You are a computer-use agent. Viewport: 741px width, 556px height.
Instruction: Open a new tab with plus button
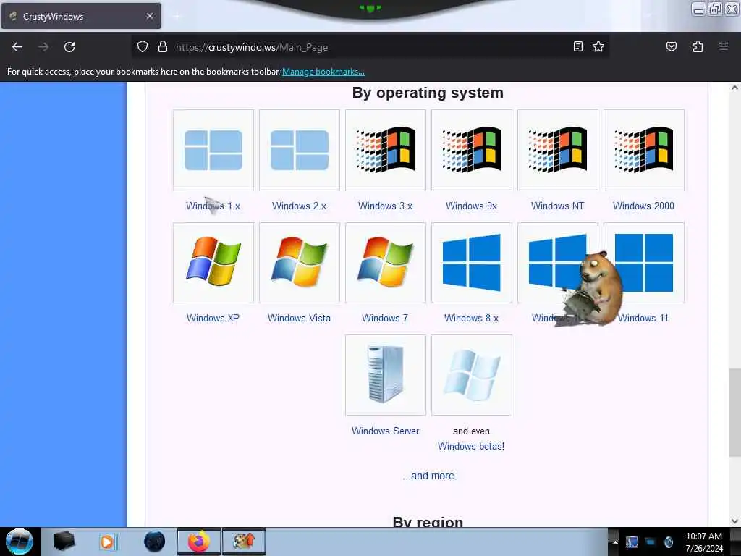click(x=177, y=17)
